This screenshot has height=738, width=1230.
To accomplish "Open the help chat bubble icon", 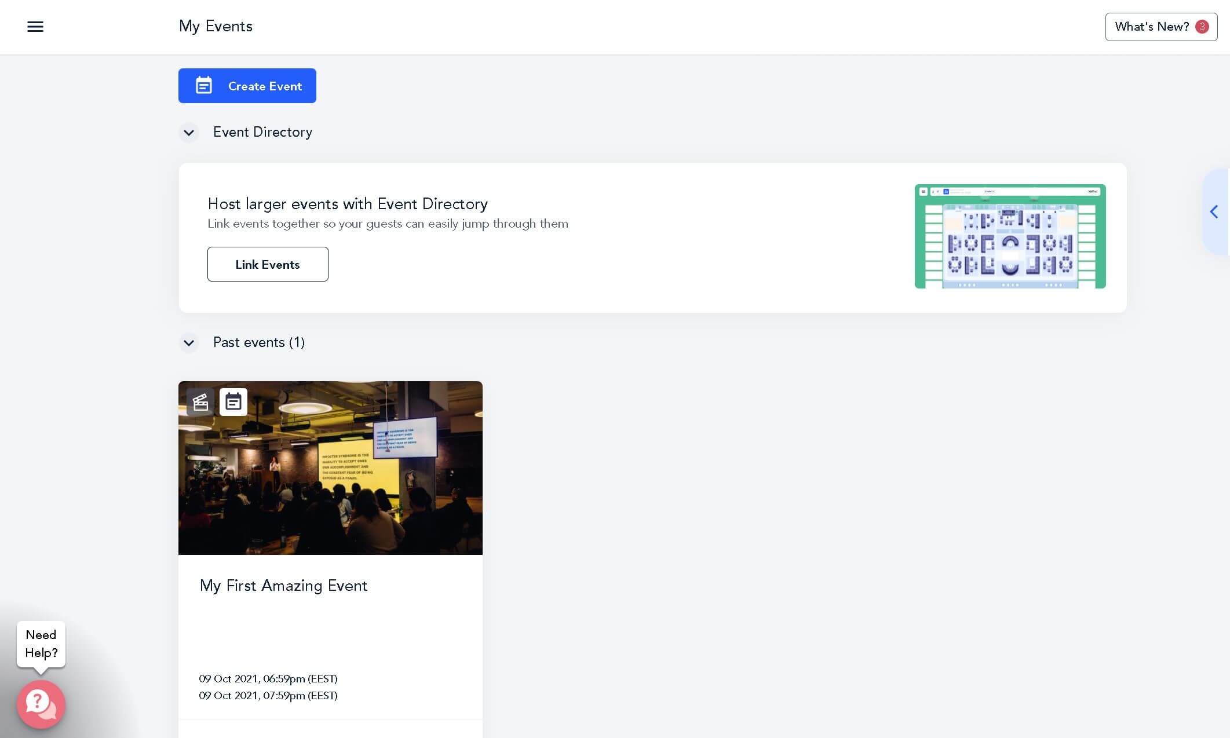I will click(41, 704).
